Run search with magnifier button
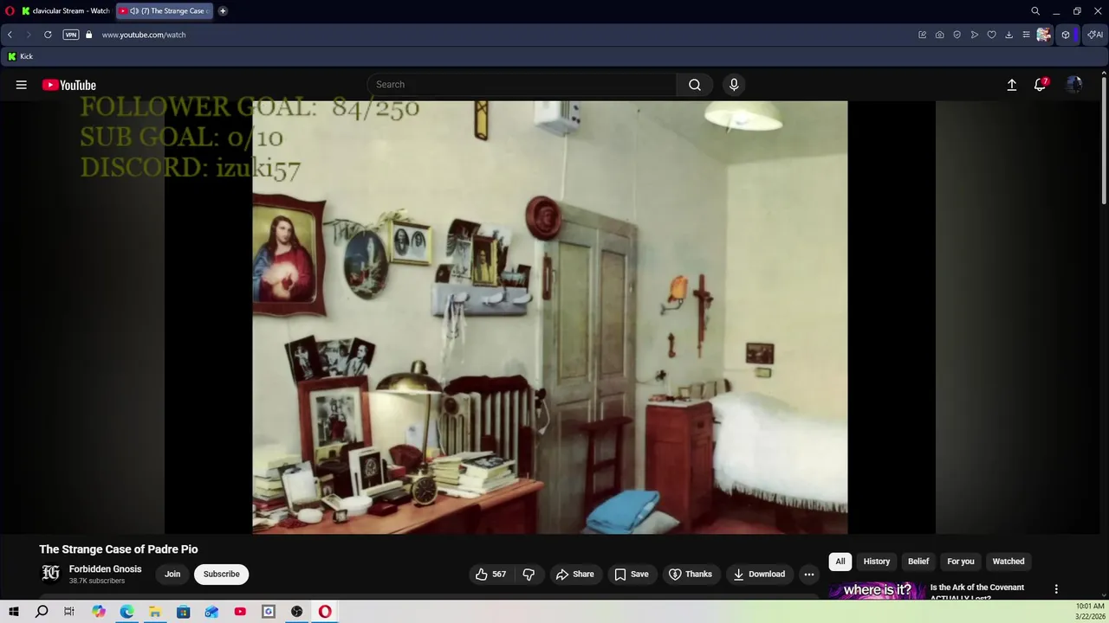Screen dimensions: 1109x623 point(695,85)
